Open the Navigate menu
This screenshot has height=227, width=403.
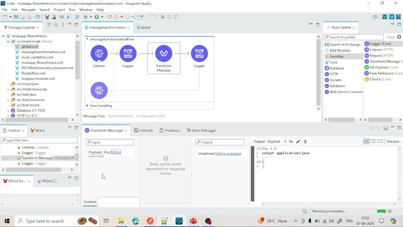(x=28, y=10)
